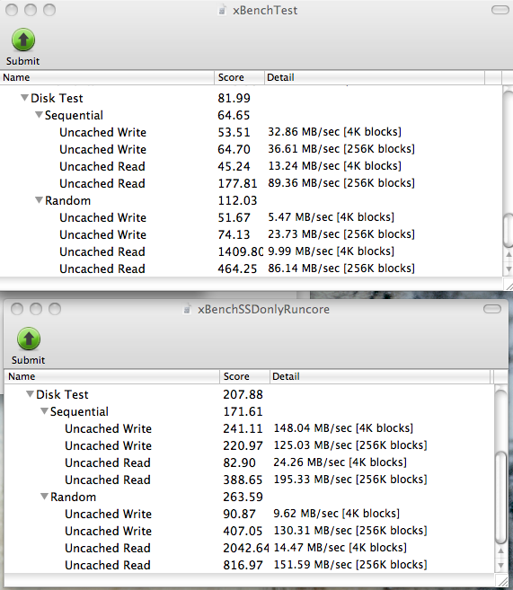Select Uncached Read row scoring 388.65
Viewport: 513px width, 590px height.
pos(249,480)
